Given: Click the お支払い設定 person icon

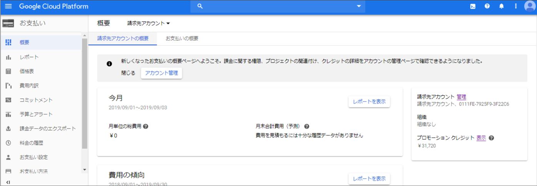Looking at the screenshot, I should coord(8,158).
